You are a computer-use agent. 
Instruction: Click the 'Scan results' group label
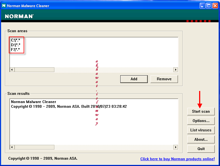tap(18, 93)
